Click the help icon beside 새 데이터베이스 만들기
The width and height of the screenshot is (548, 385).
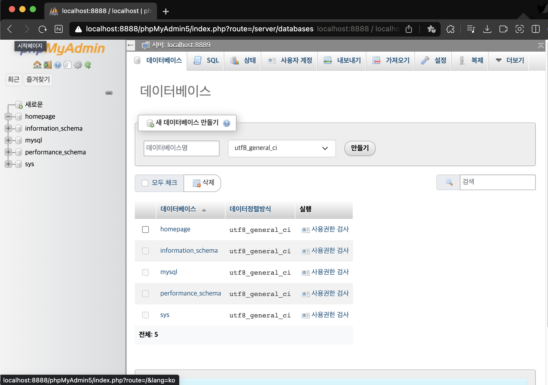pos(227,123)
